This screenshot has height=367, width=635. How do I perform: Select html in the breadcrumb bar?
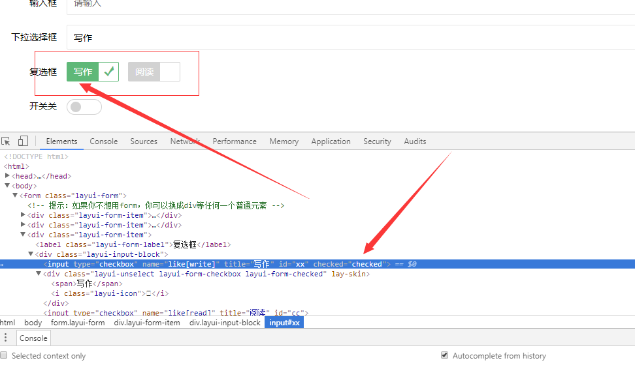[7, 323]
